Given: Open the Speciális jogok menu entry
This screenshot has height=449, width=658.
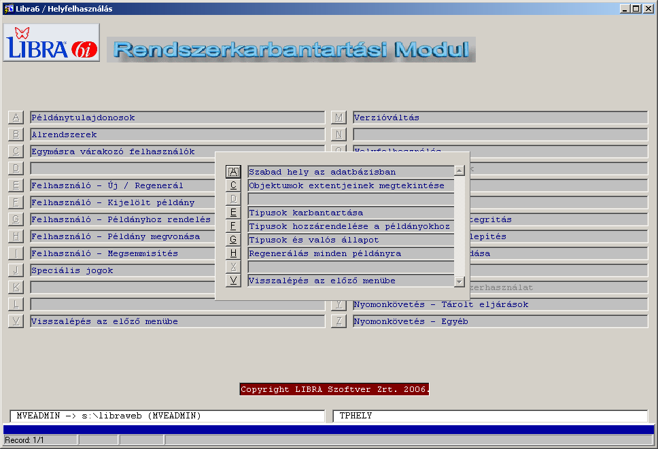Looking at the screenshot, I should (x=122, y=270).
